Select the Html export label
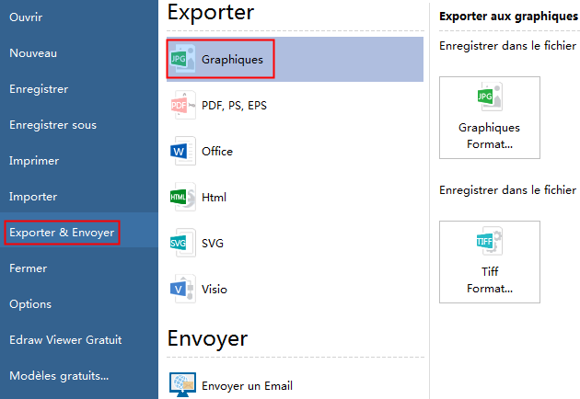The image size is (580, 399). 214,198
